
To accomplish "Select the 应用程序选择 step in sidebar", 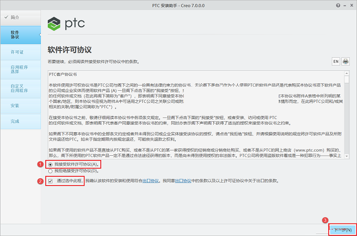I will 20,69.
